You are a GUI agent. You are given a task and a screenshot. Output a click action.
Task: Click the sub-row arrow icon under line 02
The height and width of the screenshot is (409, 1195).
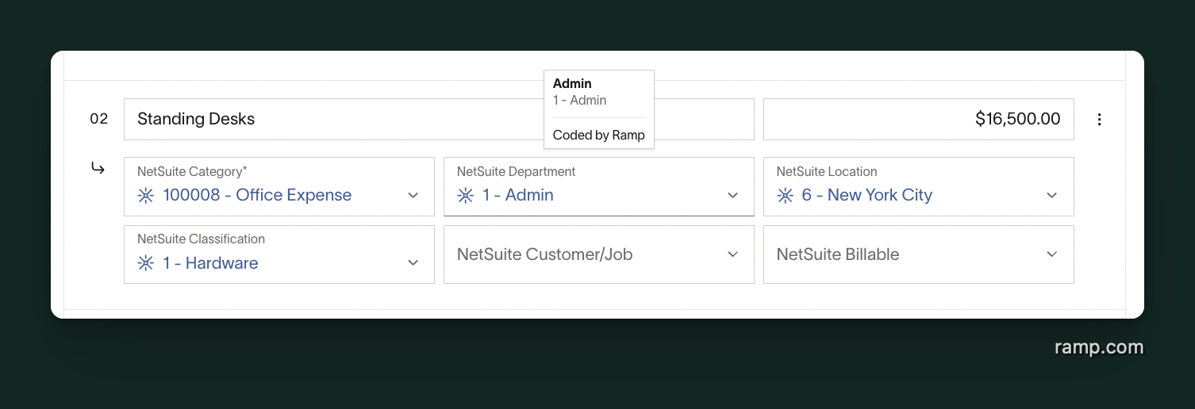[x=98, y=168]
